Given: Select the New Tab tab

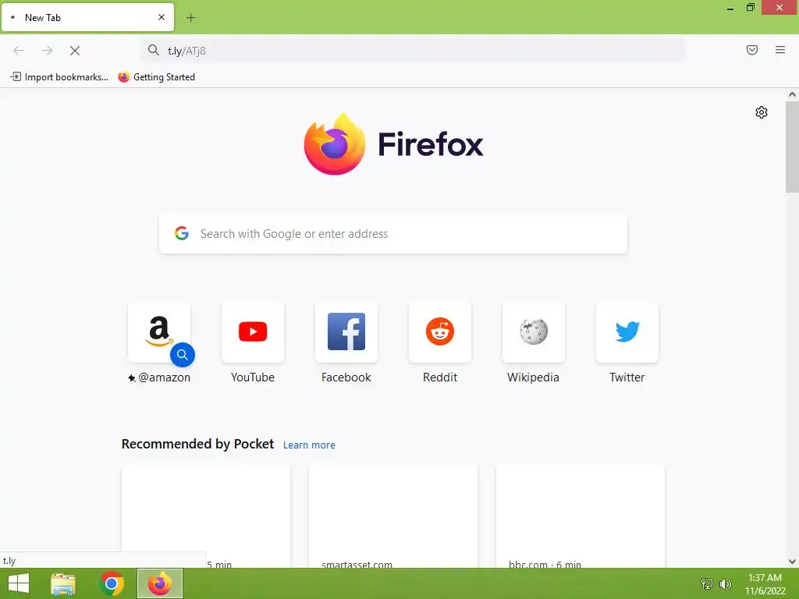Looking at the screenshot, I should [87, 17].
